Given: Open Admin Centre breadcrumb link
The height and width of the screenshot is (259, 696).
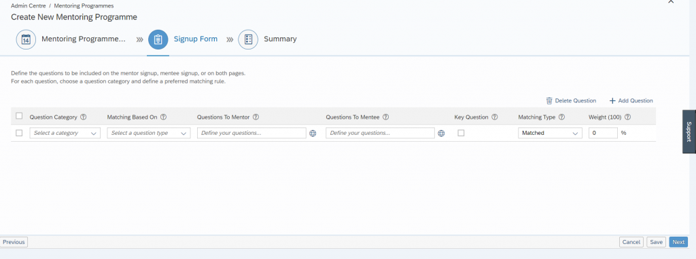Looking at the screenshot, I should coord(29,5).
